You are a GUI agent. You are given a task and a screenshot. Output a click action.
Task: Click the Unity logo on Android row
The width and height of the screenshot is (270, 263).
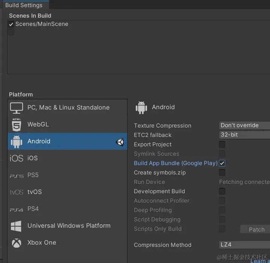coord(120,142)
